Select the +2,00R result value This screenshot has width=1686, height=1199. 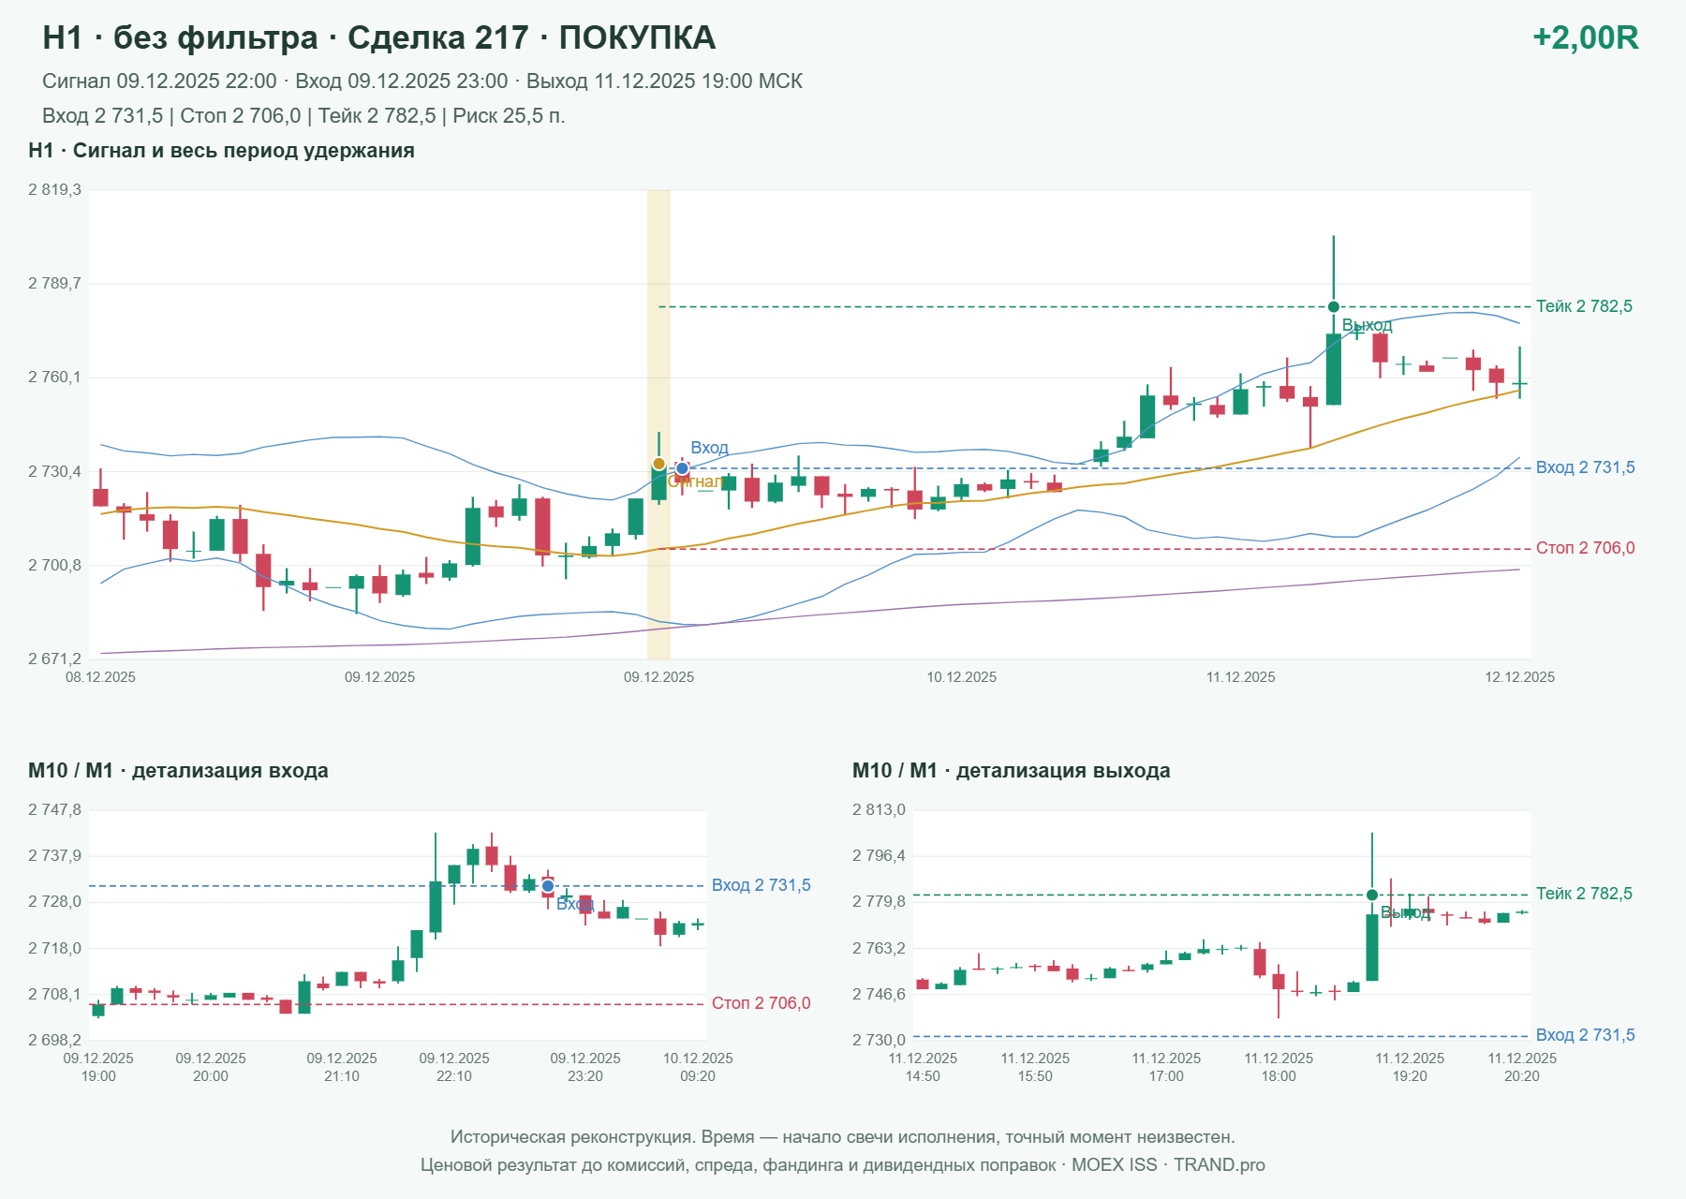pos(1585,37)
